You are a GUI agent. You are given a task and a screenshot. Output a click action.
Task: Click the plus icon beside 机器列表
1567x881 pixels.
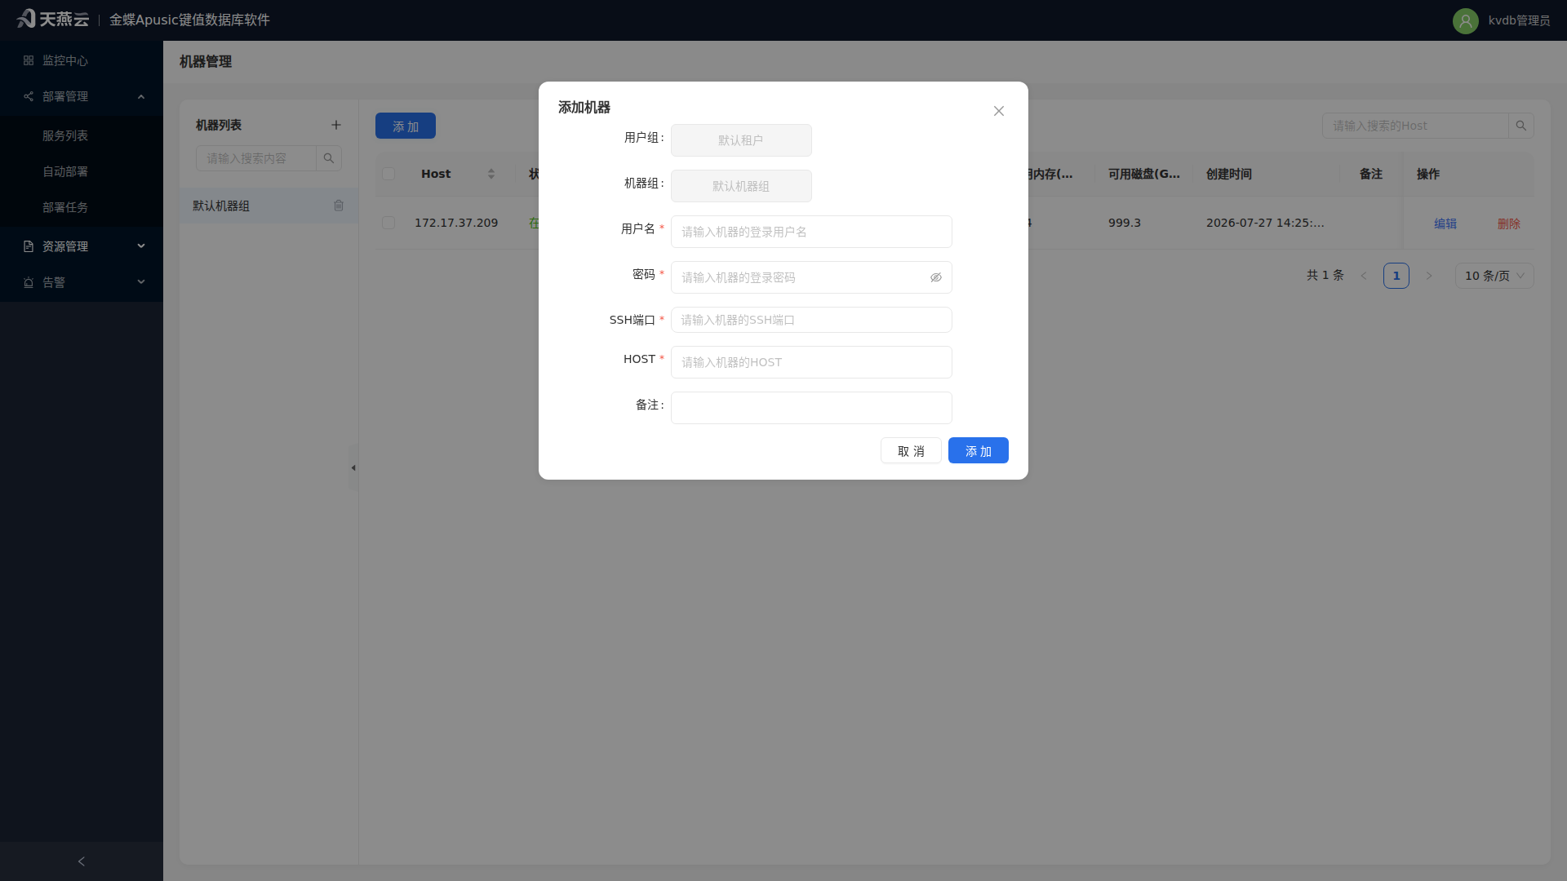(335, 125)
